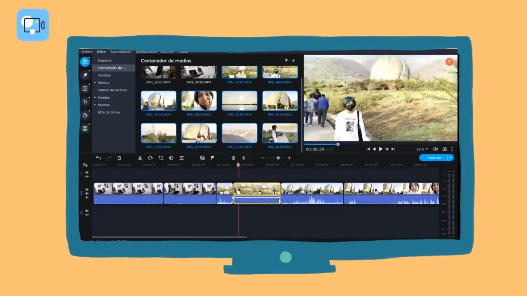The height and width of the screenshot is (296, 527).
Task: Click the timeline zoom slider handle
Action: tap(278, 158)
